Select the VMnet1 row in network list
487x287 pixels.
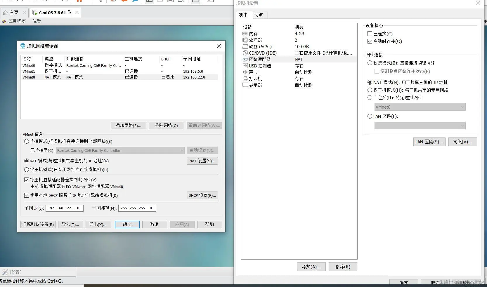(120, 71)
